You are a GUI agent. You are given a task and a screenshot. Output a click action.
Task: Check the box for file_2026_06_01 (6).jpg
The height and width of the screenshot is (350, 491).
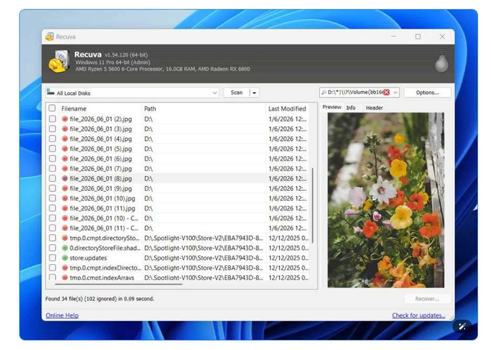[x=52, y=159]
